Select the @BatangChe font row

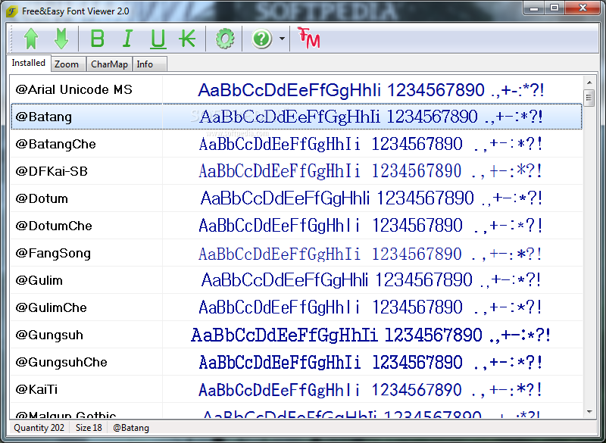coord(296,144)
